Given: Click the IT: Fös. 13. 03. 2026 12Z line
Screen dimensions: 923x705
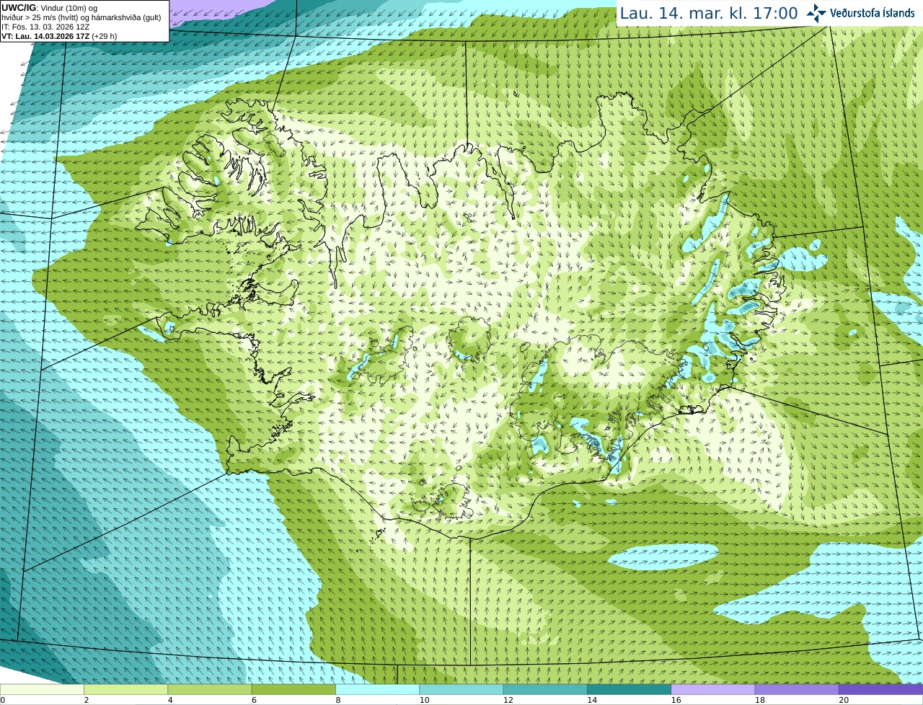Looking at the screenshot, I should [x=45, y=27].
